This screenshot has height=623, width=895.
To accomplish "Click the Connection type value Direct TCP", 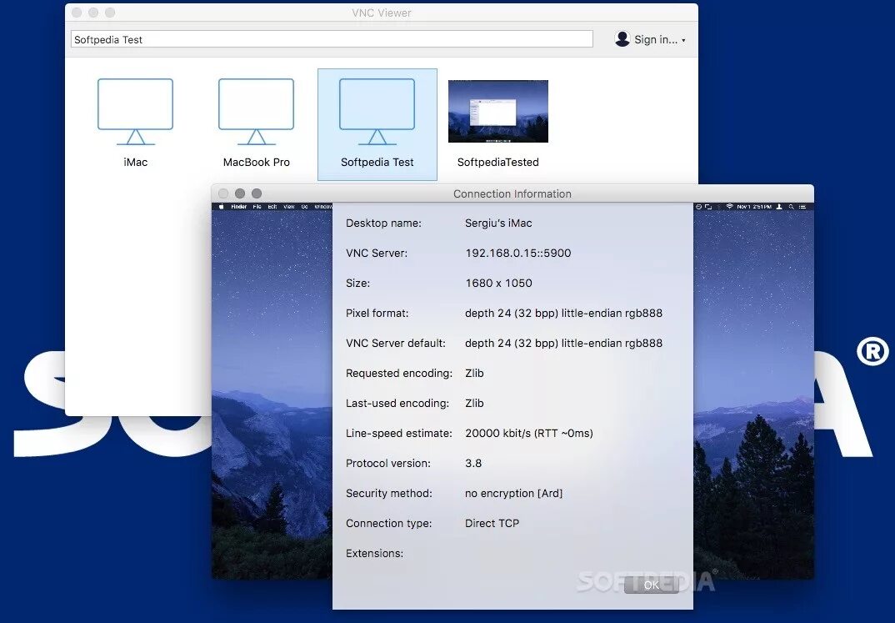I will click(492, 523).
